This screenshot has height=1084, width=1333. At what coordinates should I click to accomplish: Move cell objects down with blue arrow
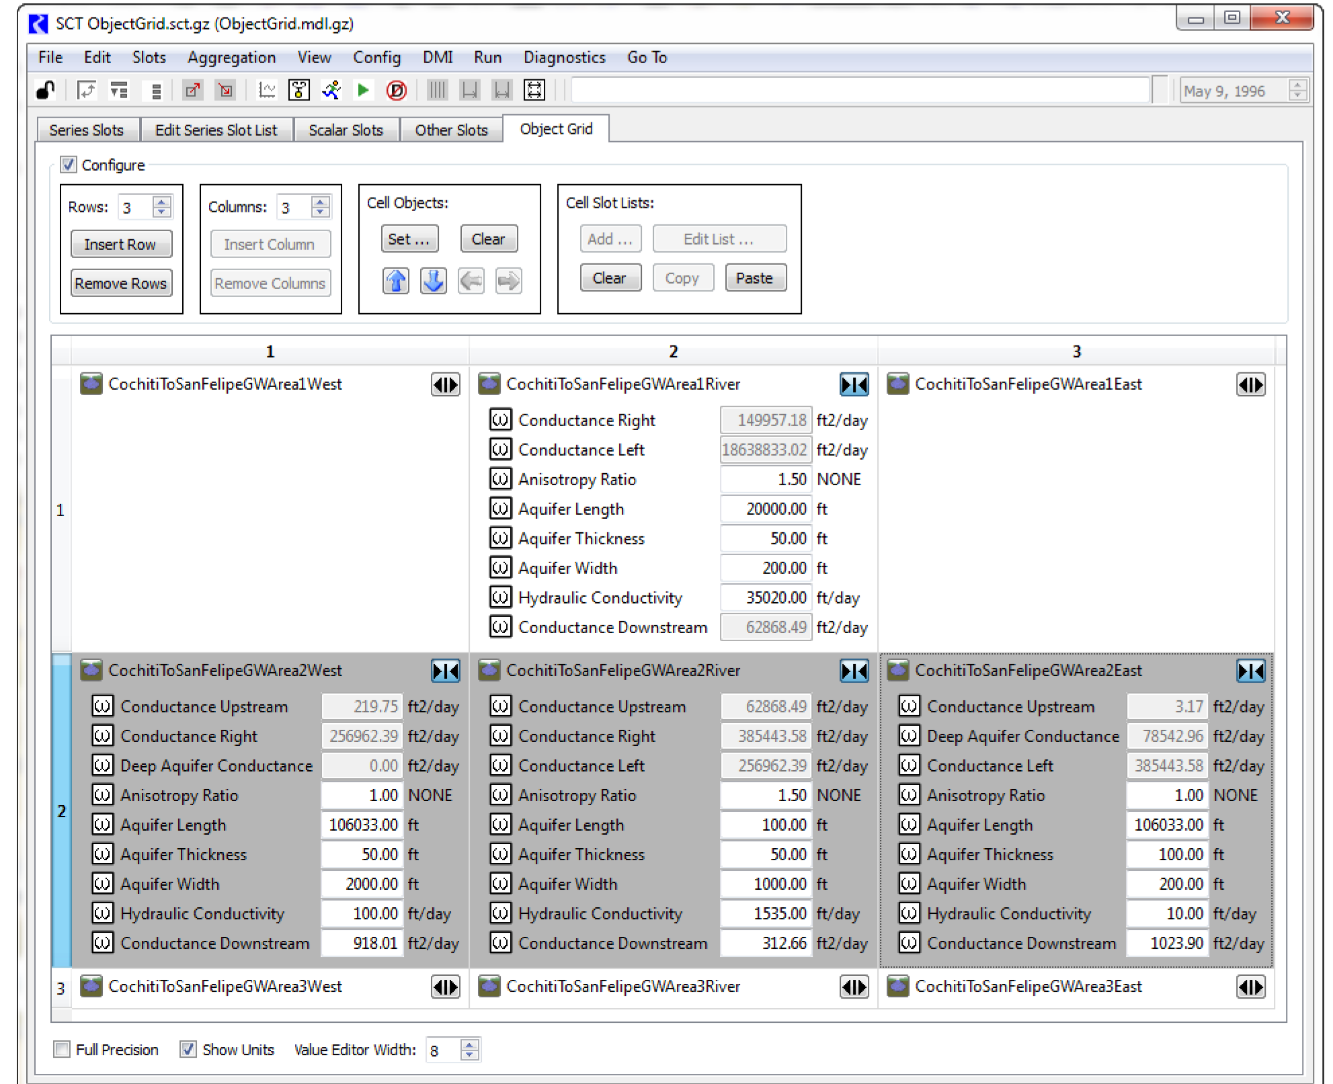[x=434, y=281]
